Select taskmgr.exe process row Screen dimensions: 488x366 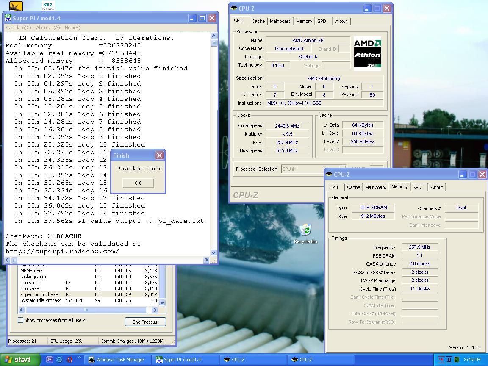tap(89, 277)
